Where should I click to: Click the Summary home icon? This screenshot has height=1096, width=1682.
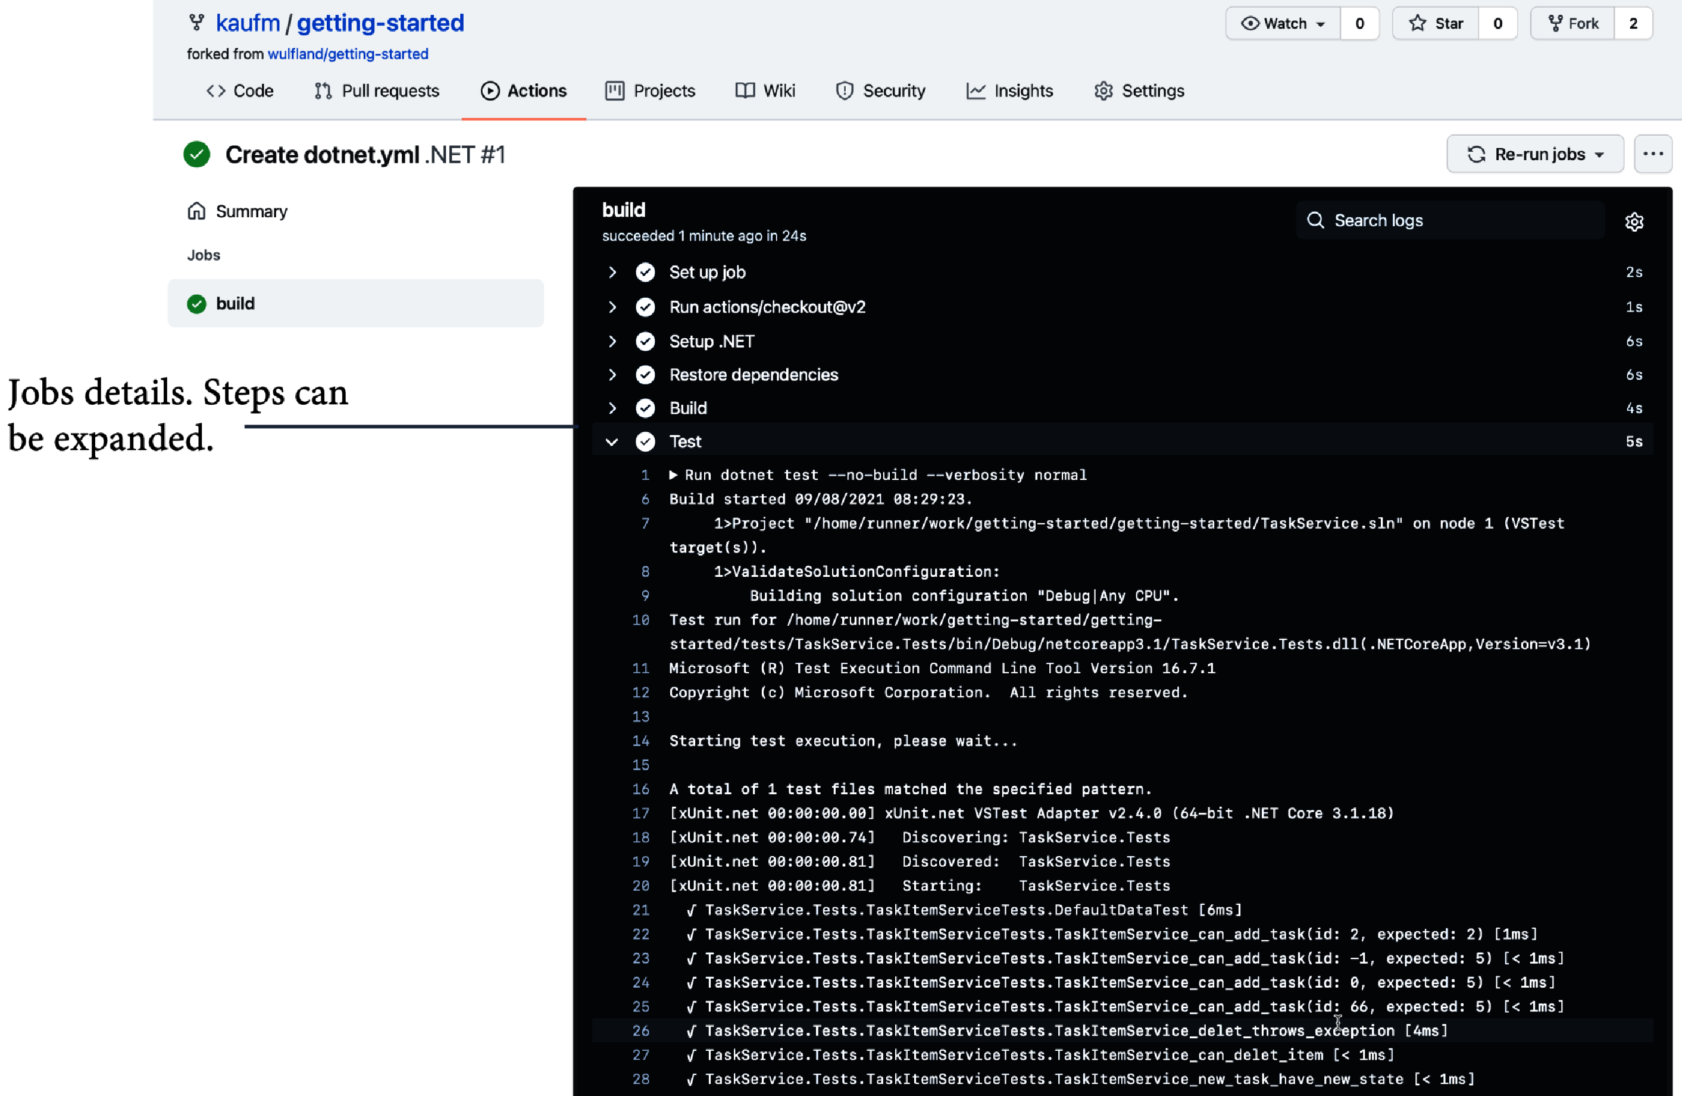196,211
